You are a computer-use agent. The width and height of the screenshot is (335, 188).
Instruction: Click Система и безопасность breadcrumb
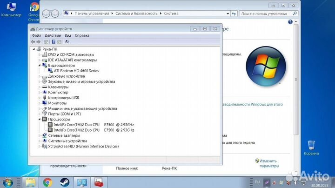(136, 13)
